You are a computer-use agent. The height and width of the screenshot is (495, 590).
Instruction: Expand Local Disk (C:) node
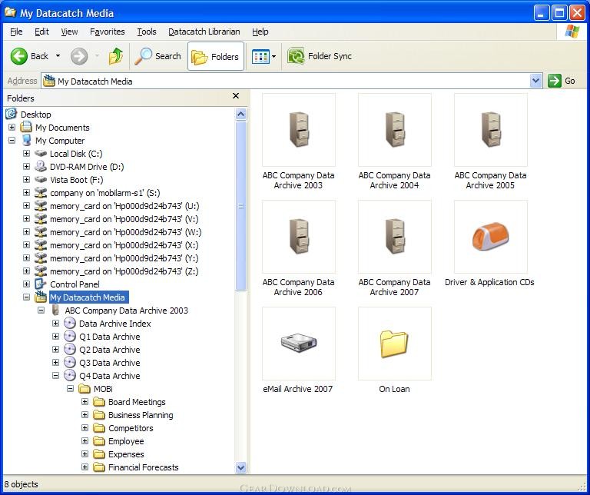[26, 153]
